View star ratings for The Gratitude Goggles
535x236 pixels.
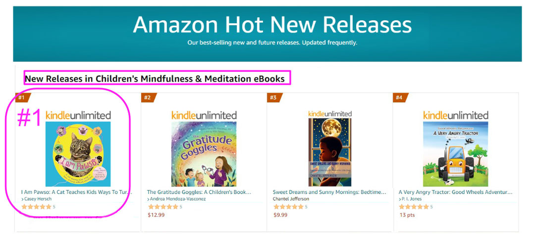pyautogui.click(x=163, y=207)
